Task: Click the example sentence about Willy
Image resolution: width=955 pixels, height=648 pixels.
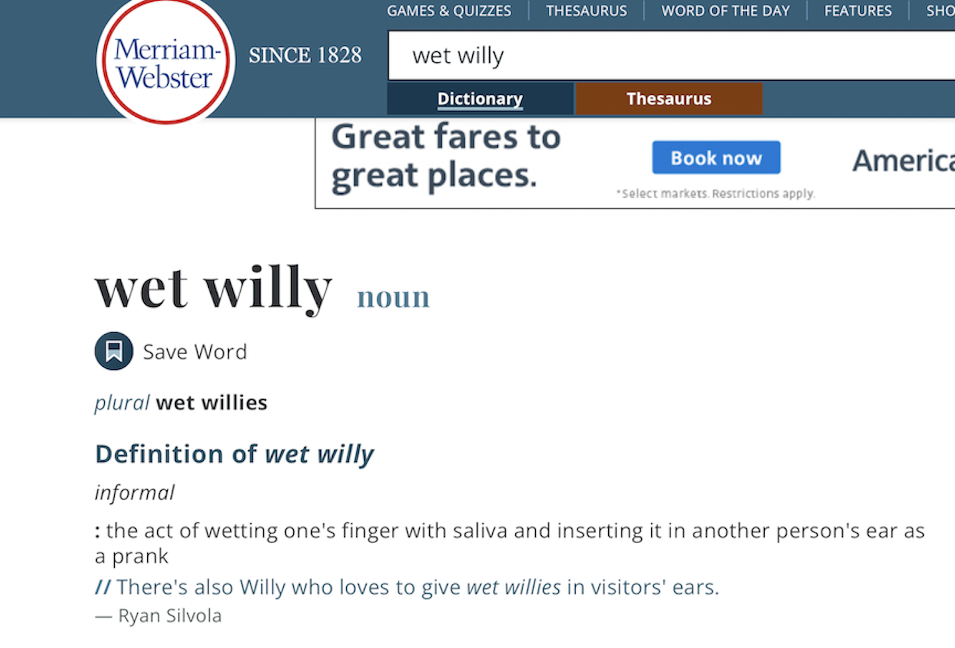Action: (418, 587)
